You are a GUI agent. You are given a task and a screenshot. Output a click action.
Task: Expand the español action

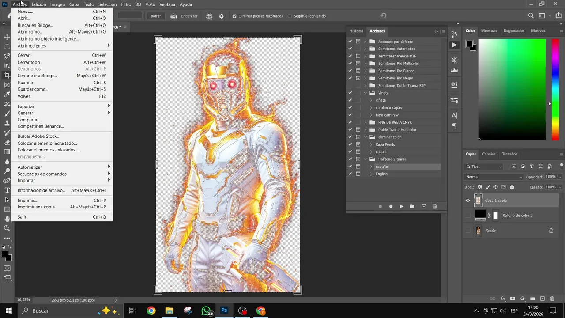coord(371,167)
